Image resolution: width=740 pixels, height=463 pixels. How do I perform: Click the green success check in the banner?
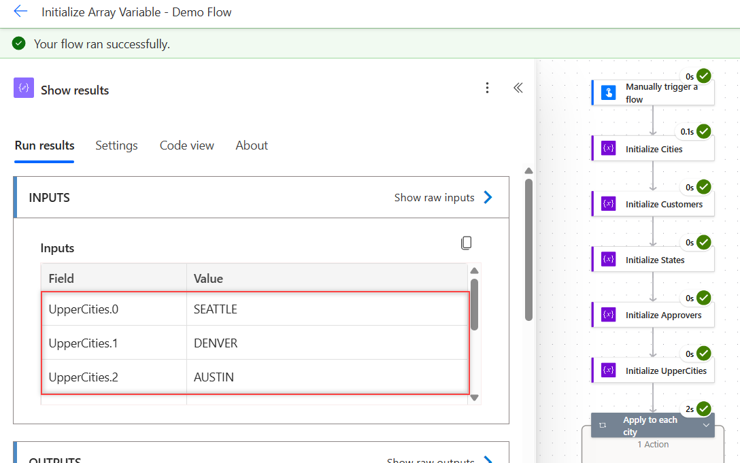[x=18, y=44]
